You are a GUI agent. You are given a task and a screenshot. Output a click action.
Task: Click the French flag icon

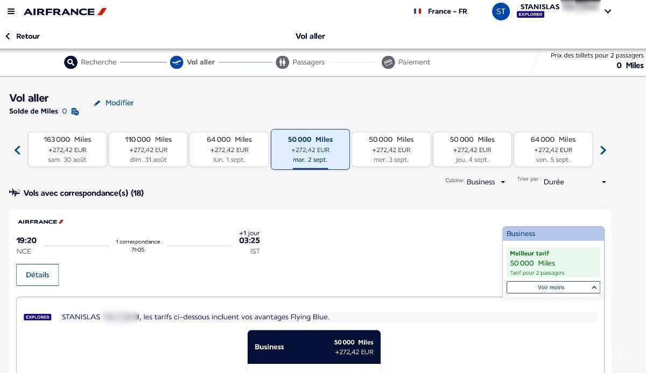(417, 11)
